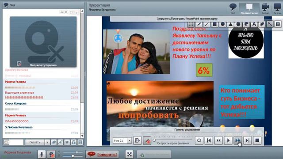Go back to previous slide (rewind)

point(218,140)
